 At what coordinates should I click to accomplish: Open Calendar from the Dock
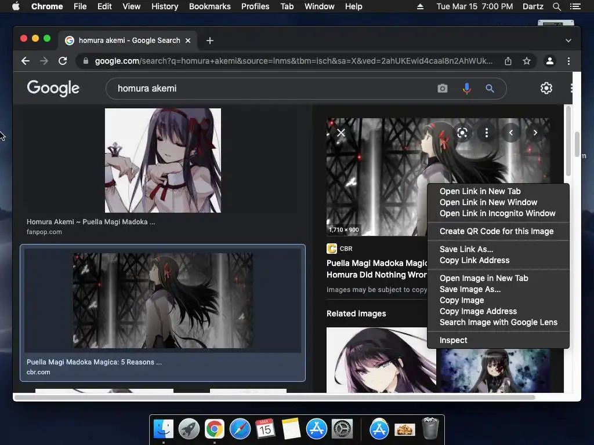click(x=265, y=429)
